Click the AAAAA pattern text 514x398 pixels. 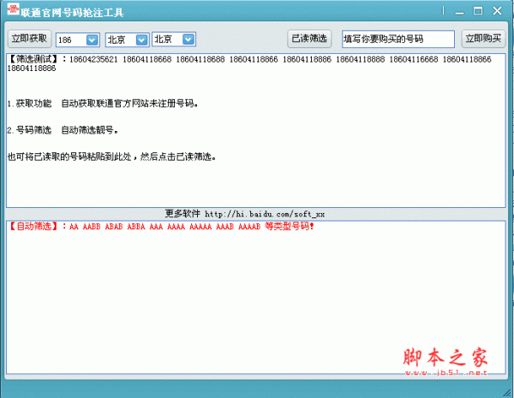click(200, 227)
